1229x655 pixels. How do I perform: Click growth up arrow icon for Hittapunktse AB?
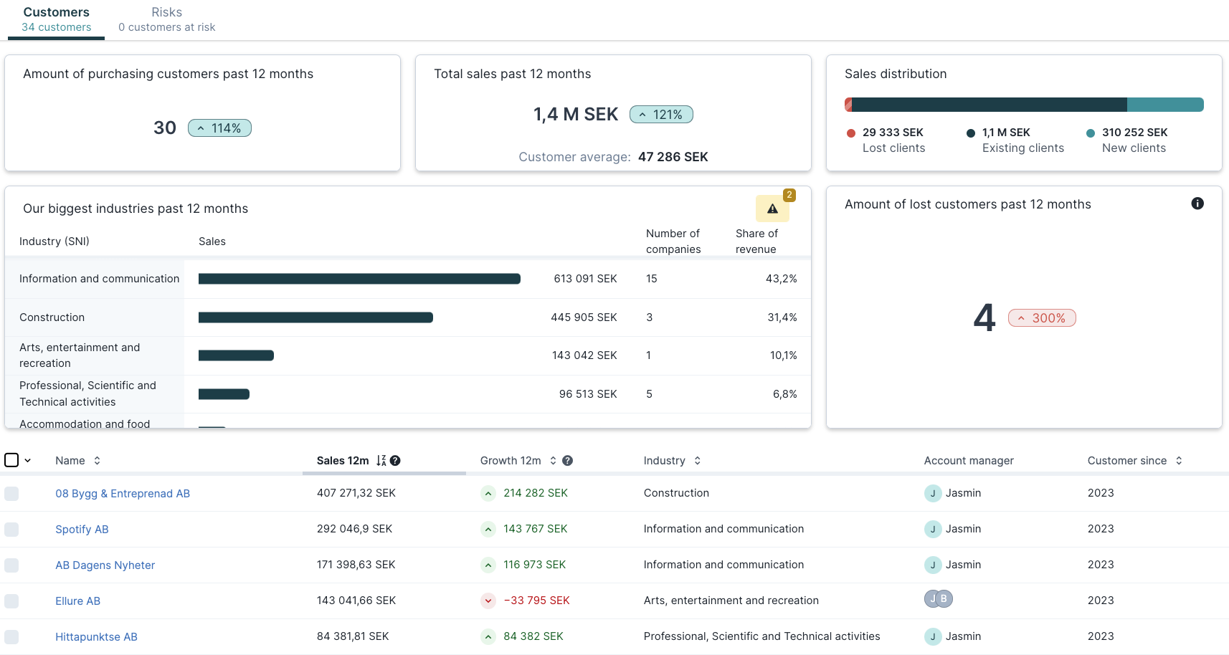(x=488, y=636)
